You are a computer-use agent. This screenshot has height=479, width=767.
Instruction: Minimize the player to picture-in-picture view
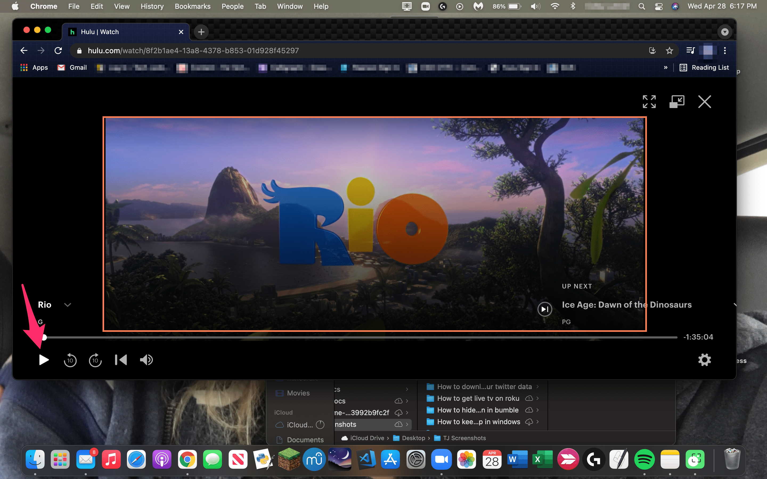click(x=677, y=102)
